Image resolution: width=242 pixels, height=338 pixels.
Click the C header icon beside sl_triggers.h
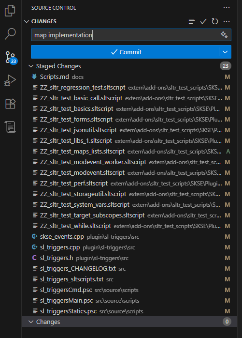pos(34,258)
